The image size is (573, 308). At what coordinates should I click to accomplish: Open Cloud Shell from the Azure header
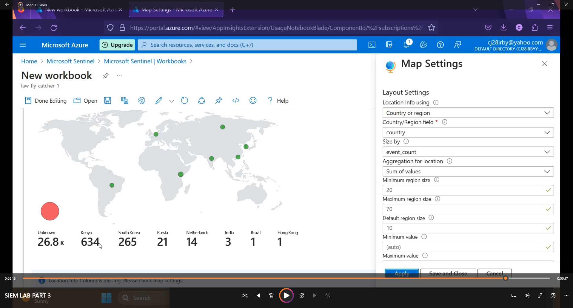[x=372, y=45]
